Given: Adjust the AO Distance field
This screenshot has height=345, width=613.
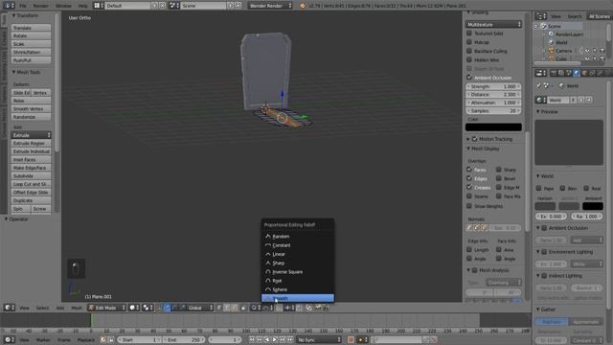Looking at the screenshot, I should pyautogui.click(x=493, y=94).
